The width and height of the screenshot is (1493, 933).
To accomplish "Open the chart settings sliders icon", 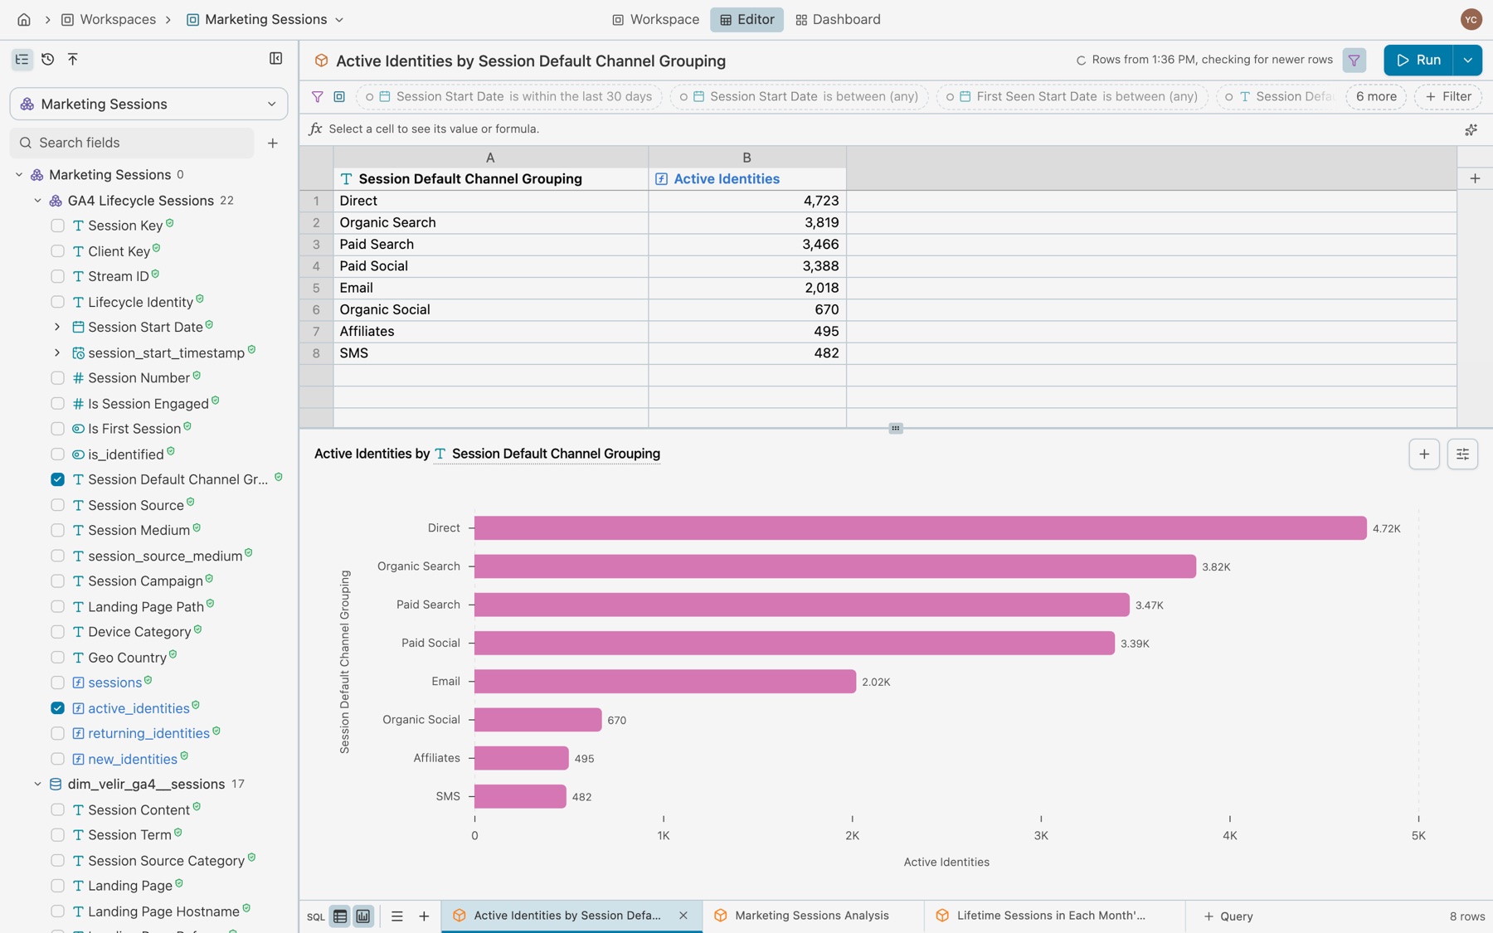I will [x=1462, y=454].
